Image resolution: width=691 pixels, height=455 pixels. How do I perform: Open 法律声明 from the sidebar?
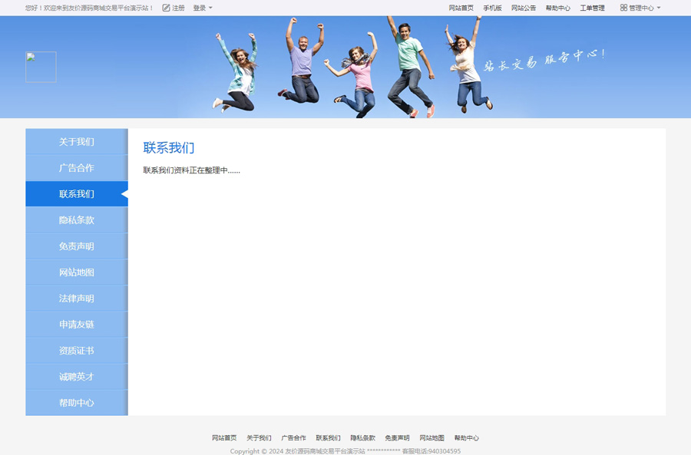[76, 298]
